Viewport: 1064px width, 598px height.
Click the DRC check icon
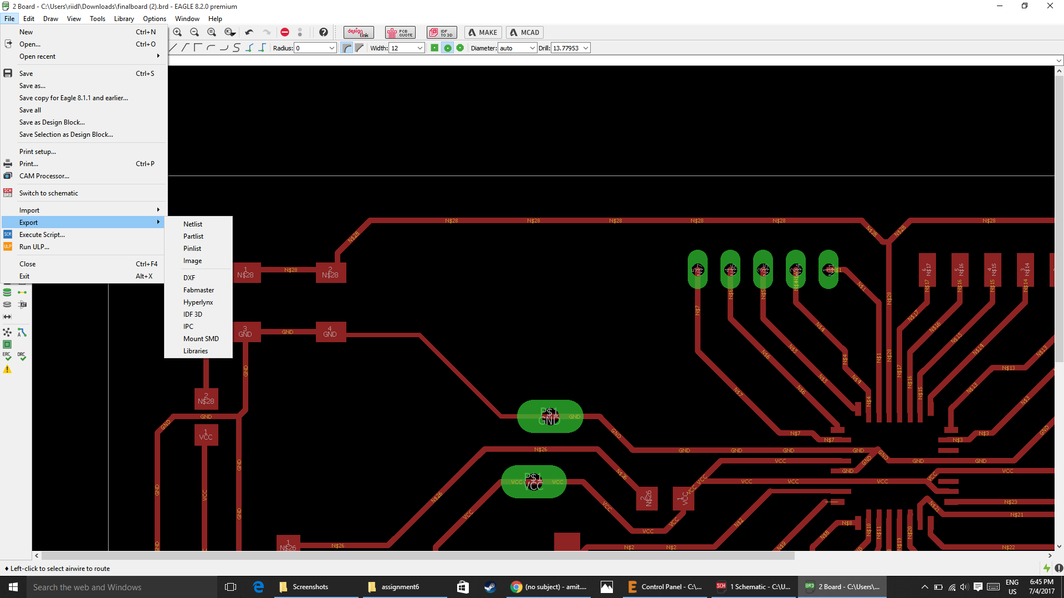22,356
